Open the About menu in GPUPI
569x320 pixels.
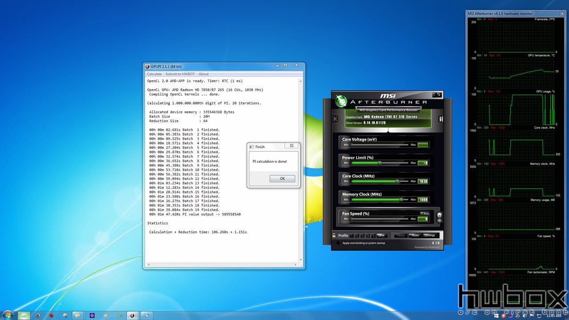204,74
